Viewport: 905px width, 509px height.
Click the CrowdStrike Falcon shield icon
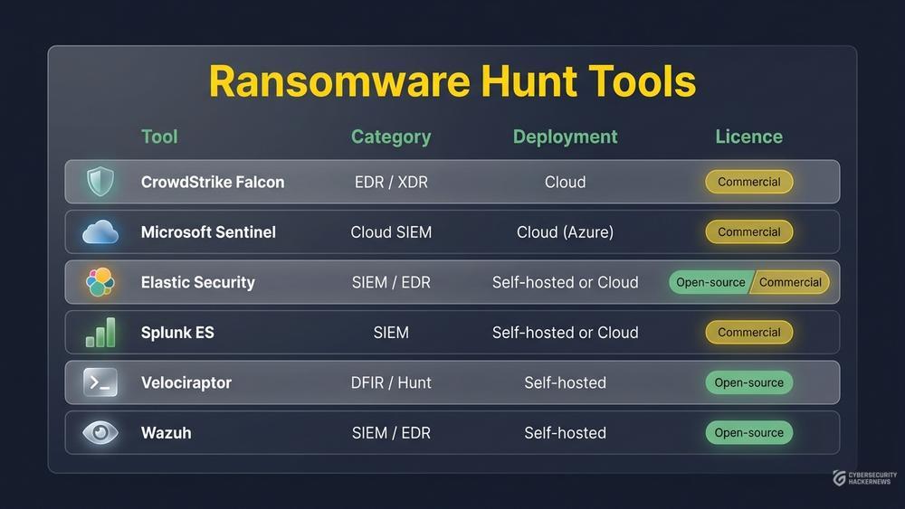(x=100, y=182)
